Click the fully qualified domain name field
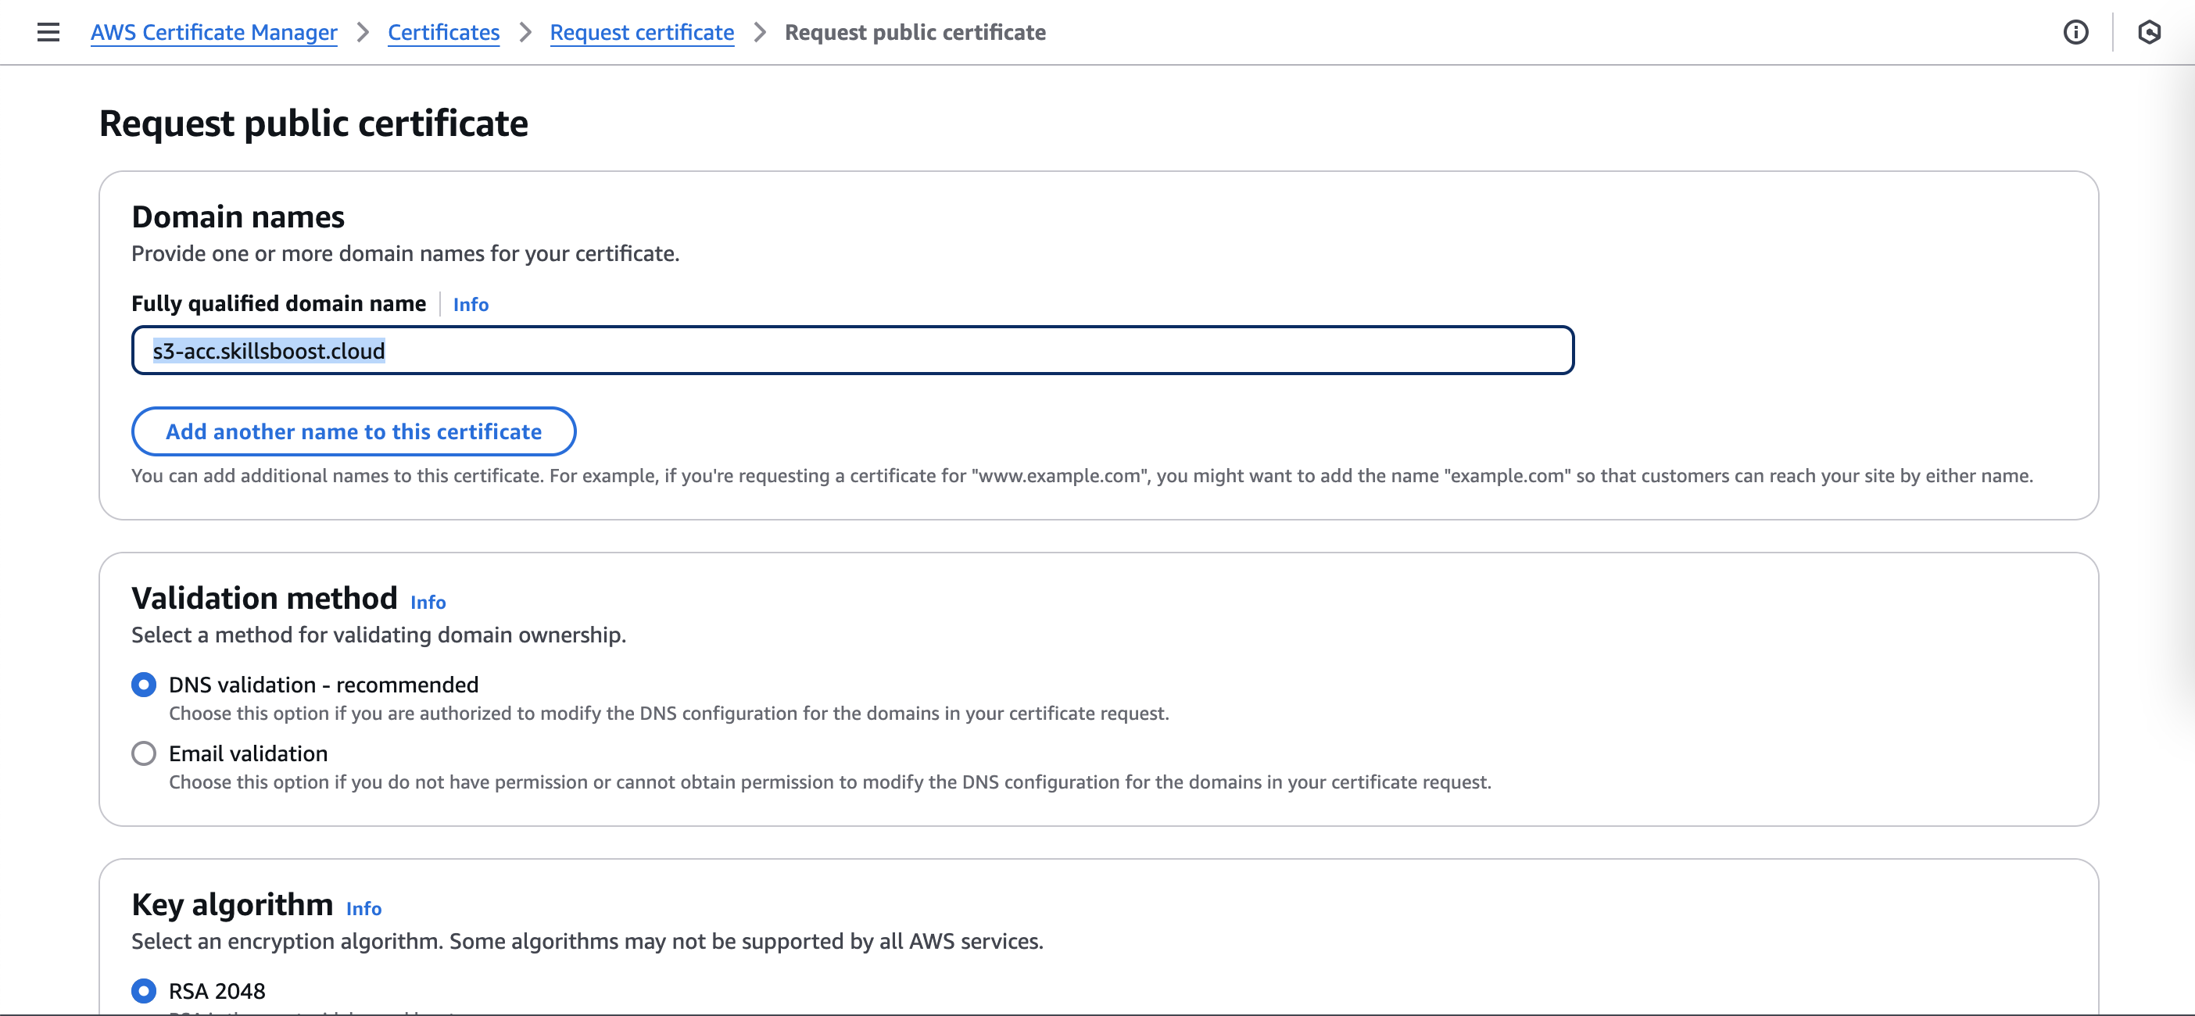 pos(852,351)
